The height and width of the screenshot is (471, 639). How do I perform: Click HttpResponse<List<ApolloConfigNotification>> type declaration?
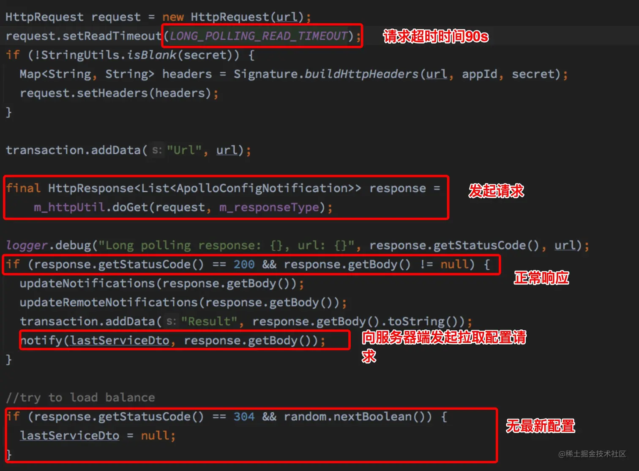click(205, 188)
